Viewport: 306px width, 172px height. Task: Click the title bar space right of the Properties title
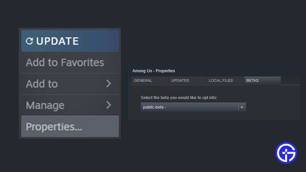[237, 71]
